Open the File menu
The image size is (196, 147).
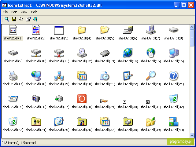click(x=5, y=12)
